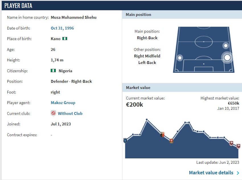The image size is (242, 180).
Task: Click the blue club crest at chart start
Action: [x=125, y=140]
